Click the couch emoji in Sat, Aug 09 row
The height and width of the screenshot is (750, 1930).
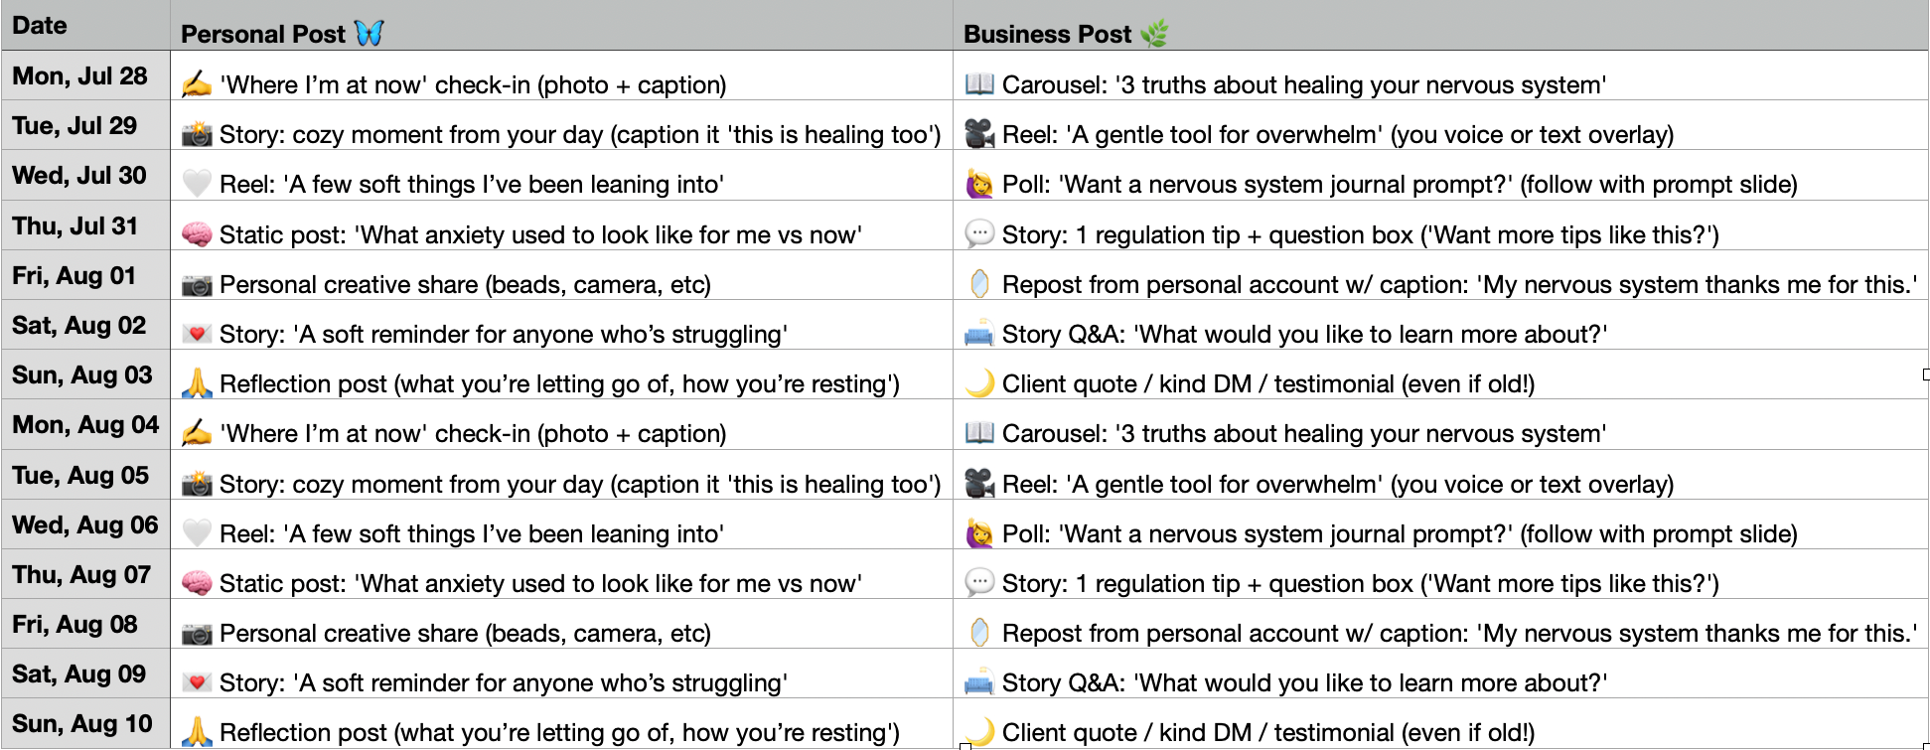coord(979,682)
